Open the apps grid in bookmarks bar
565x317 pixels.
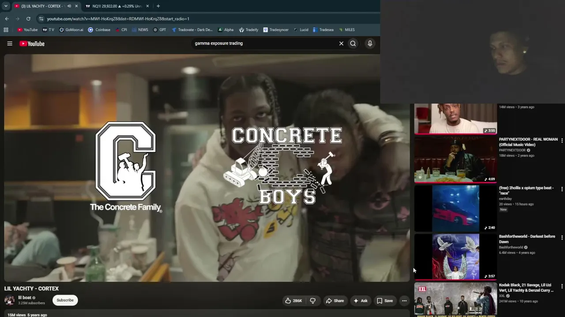(6, 30)
